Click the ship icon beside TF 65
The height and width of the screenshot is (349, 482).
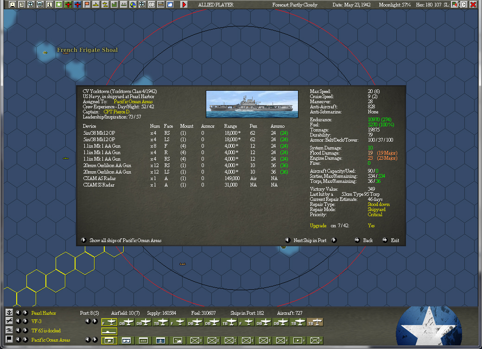click(x=9, y=330)
